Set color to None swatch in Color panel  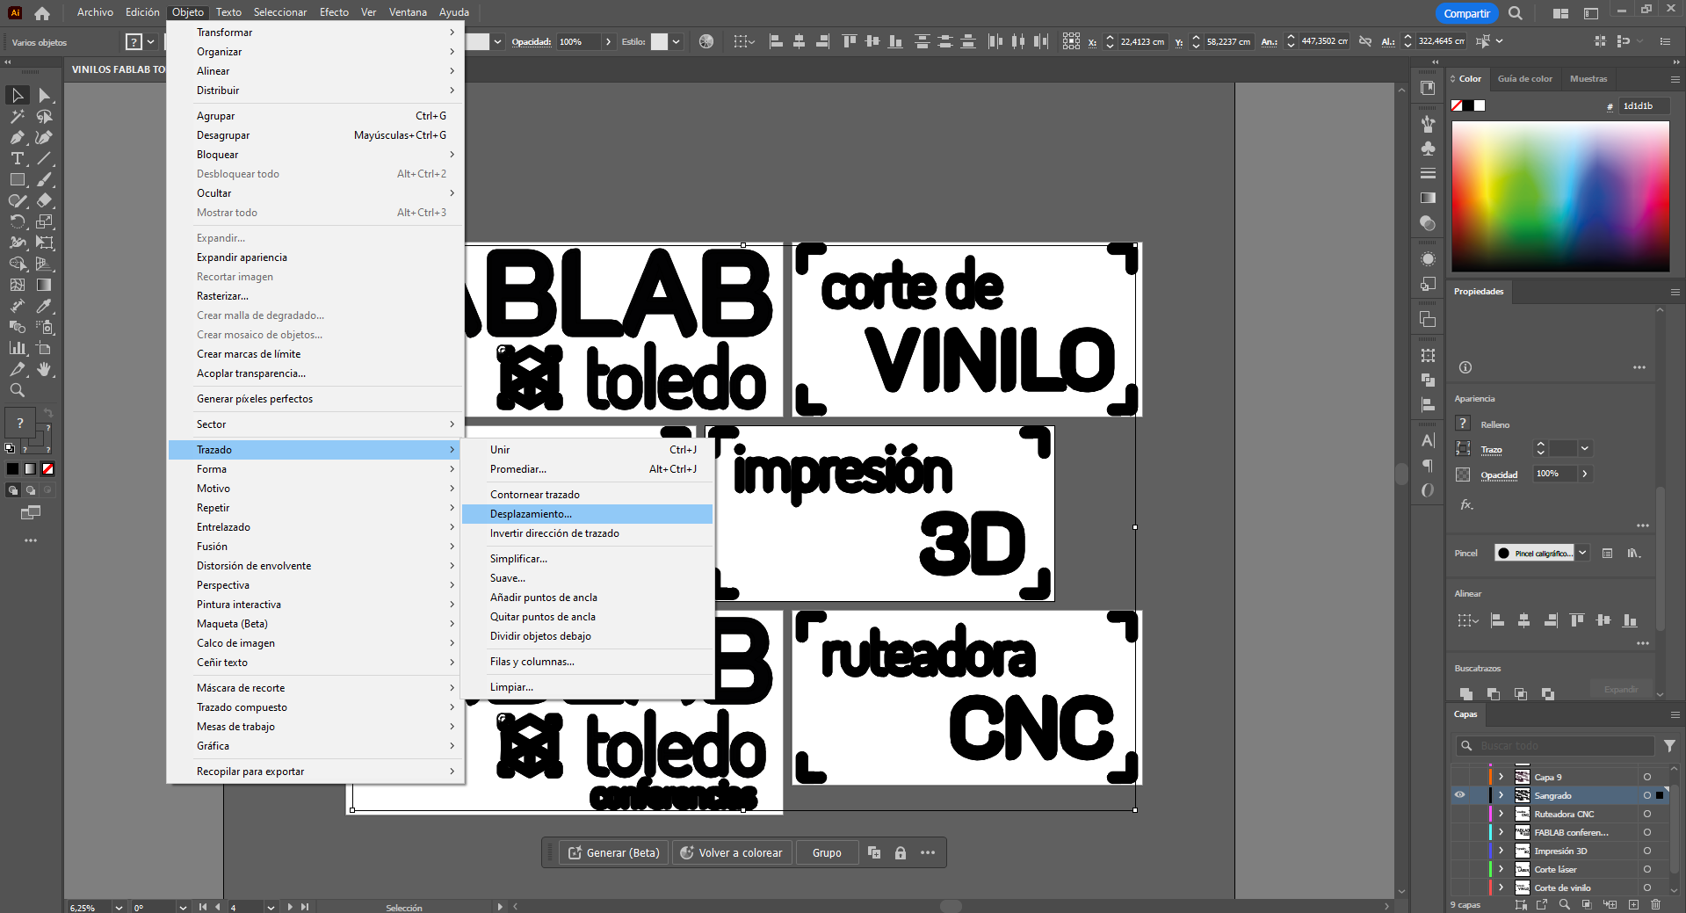(1458, 105)
